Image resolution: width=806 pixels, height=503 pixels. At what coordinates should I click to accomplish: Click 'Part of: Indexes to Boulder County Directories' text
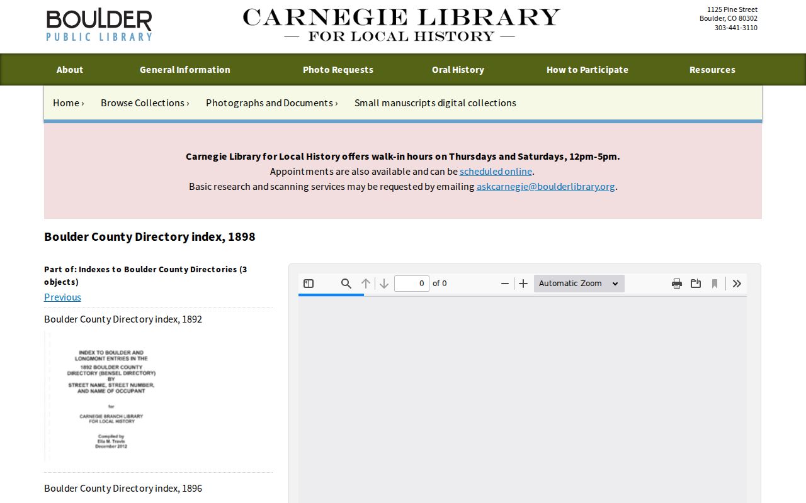[145, 275]
